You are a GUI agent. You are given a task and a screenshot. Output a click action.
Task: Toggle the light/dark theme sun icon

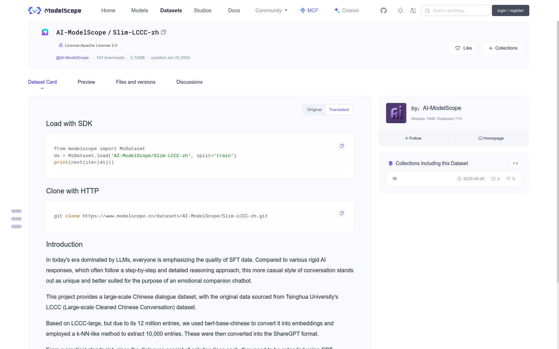(x=400, y=10)
